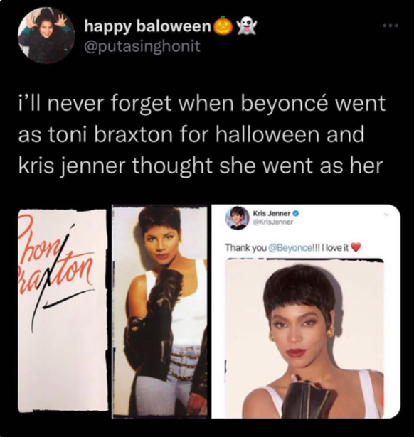Viewport: 414px width, 437px height.
Task: Open the happy baloween display name
Action: (x=148, y=26)
